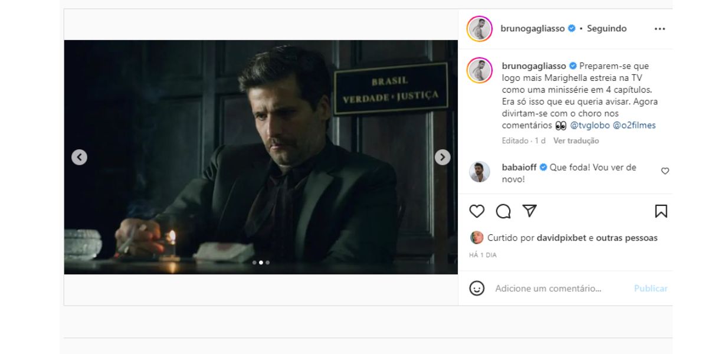The height and width of the screenshot is (354, 708).
Task: Click Seguindo to manage following
Action: tap(607, 28)
